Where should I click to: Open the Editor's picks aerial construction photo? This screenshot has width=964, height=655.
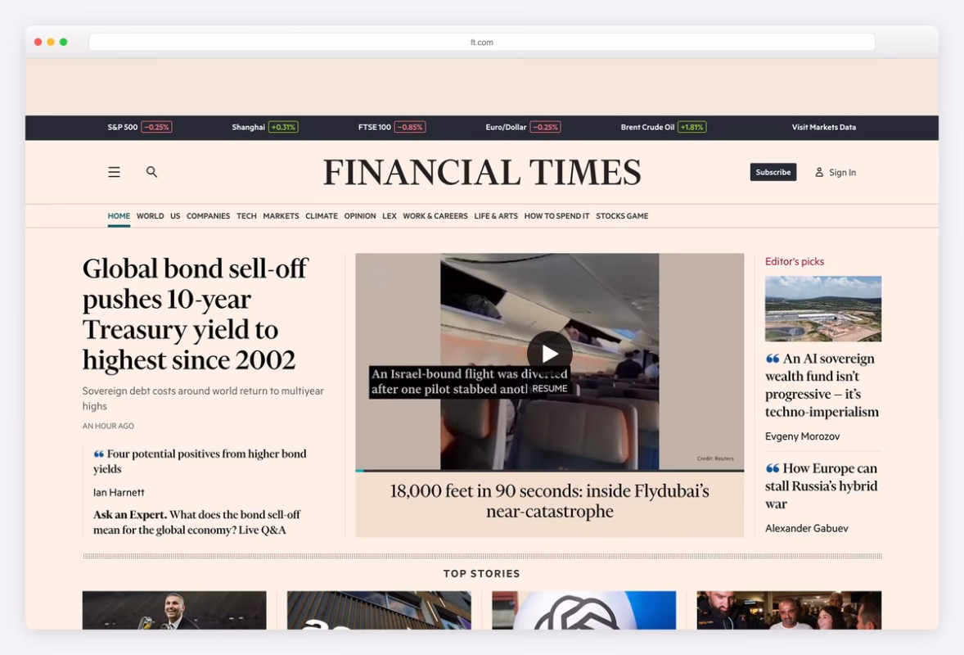pos(822,309)
